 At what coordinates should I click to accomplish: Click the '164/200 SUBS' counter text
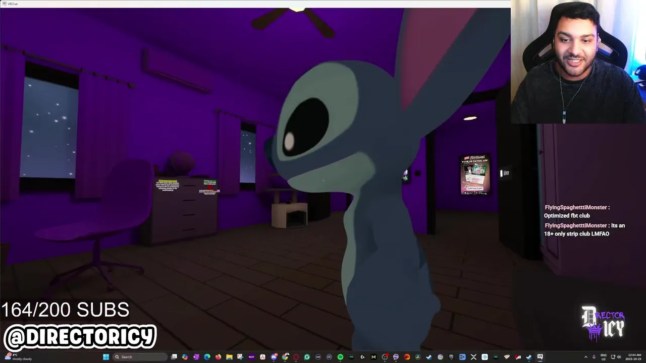point(66,310)
